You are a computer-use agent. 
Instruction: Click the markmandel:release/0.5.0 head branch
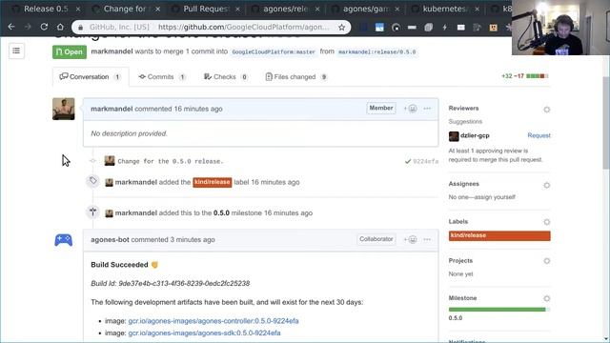pyautogui.click(x=377, y=51)
